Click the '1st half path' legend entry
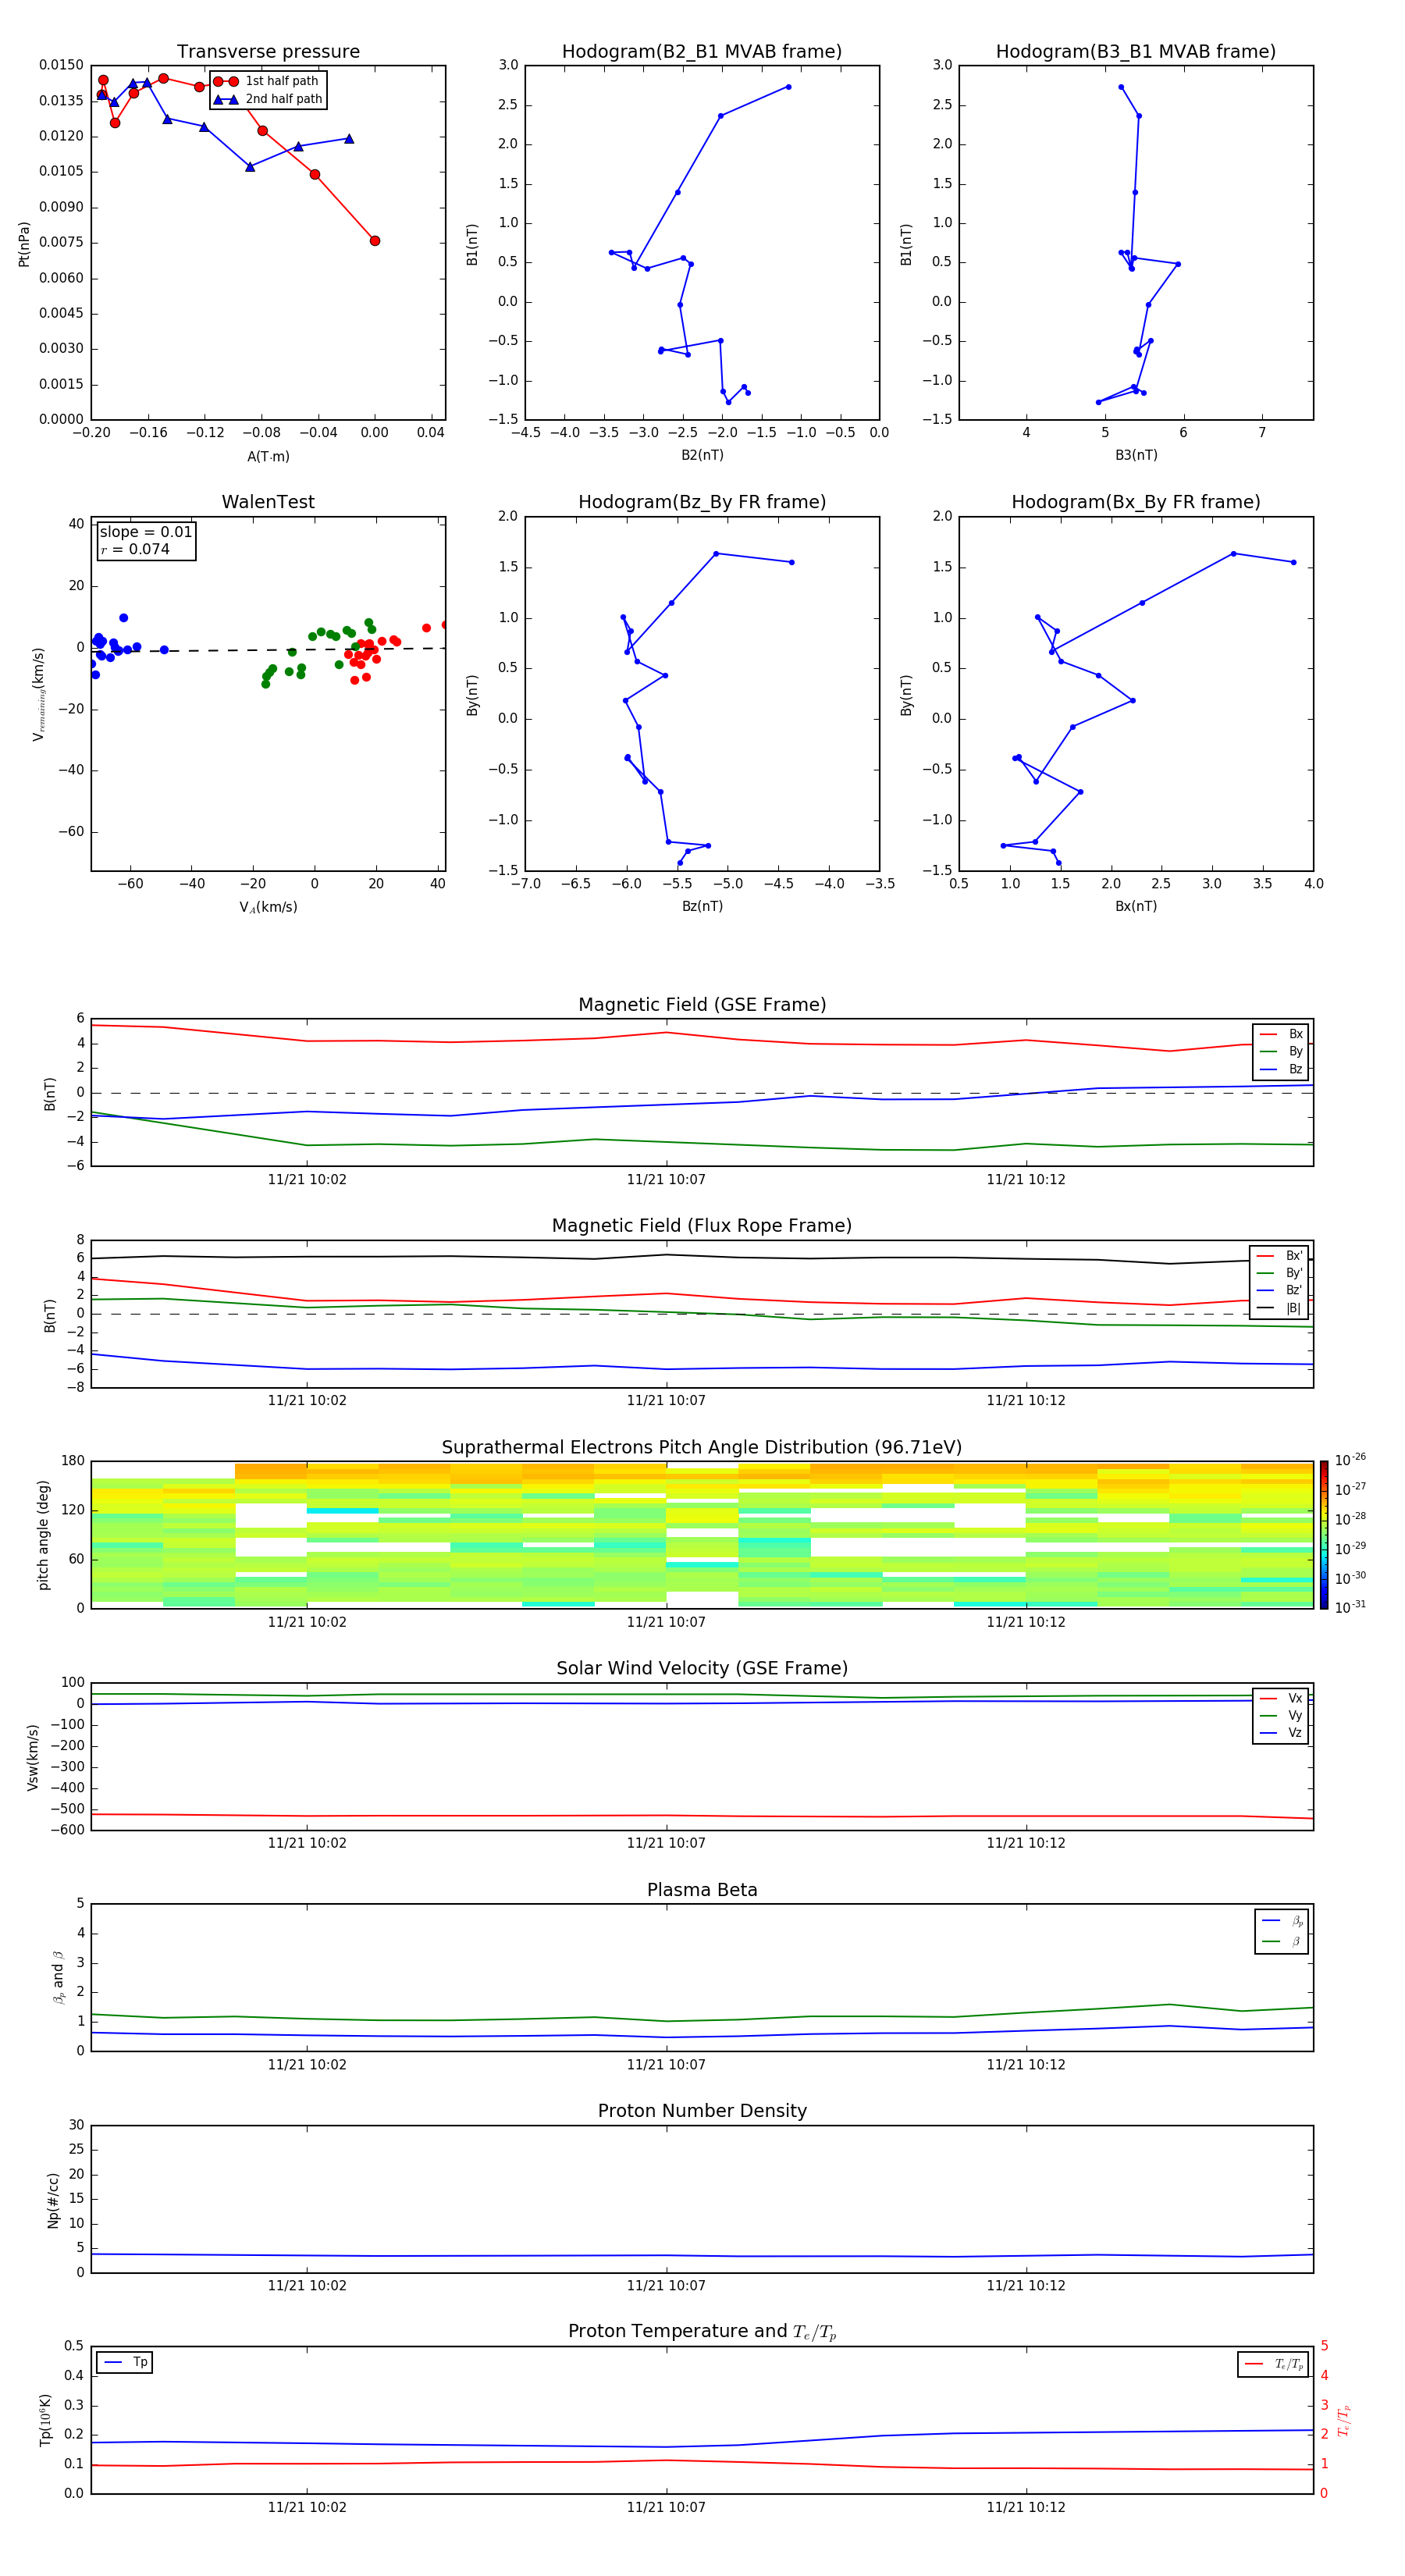 click(x=266, y=81)
